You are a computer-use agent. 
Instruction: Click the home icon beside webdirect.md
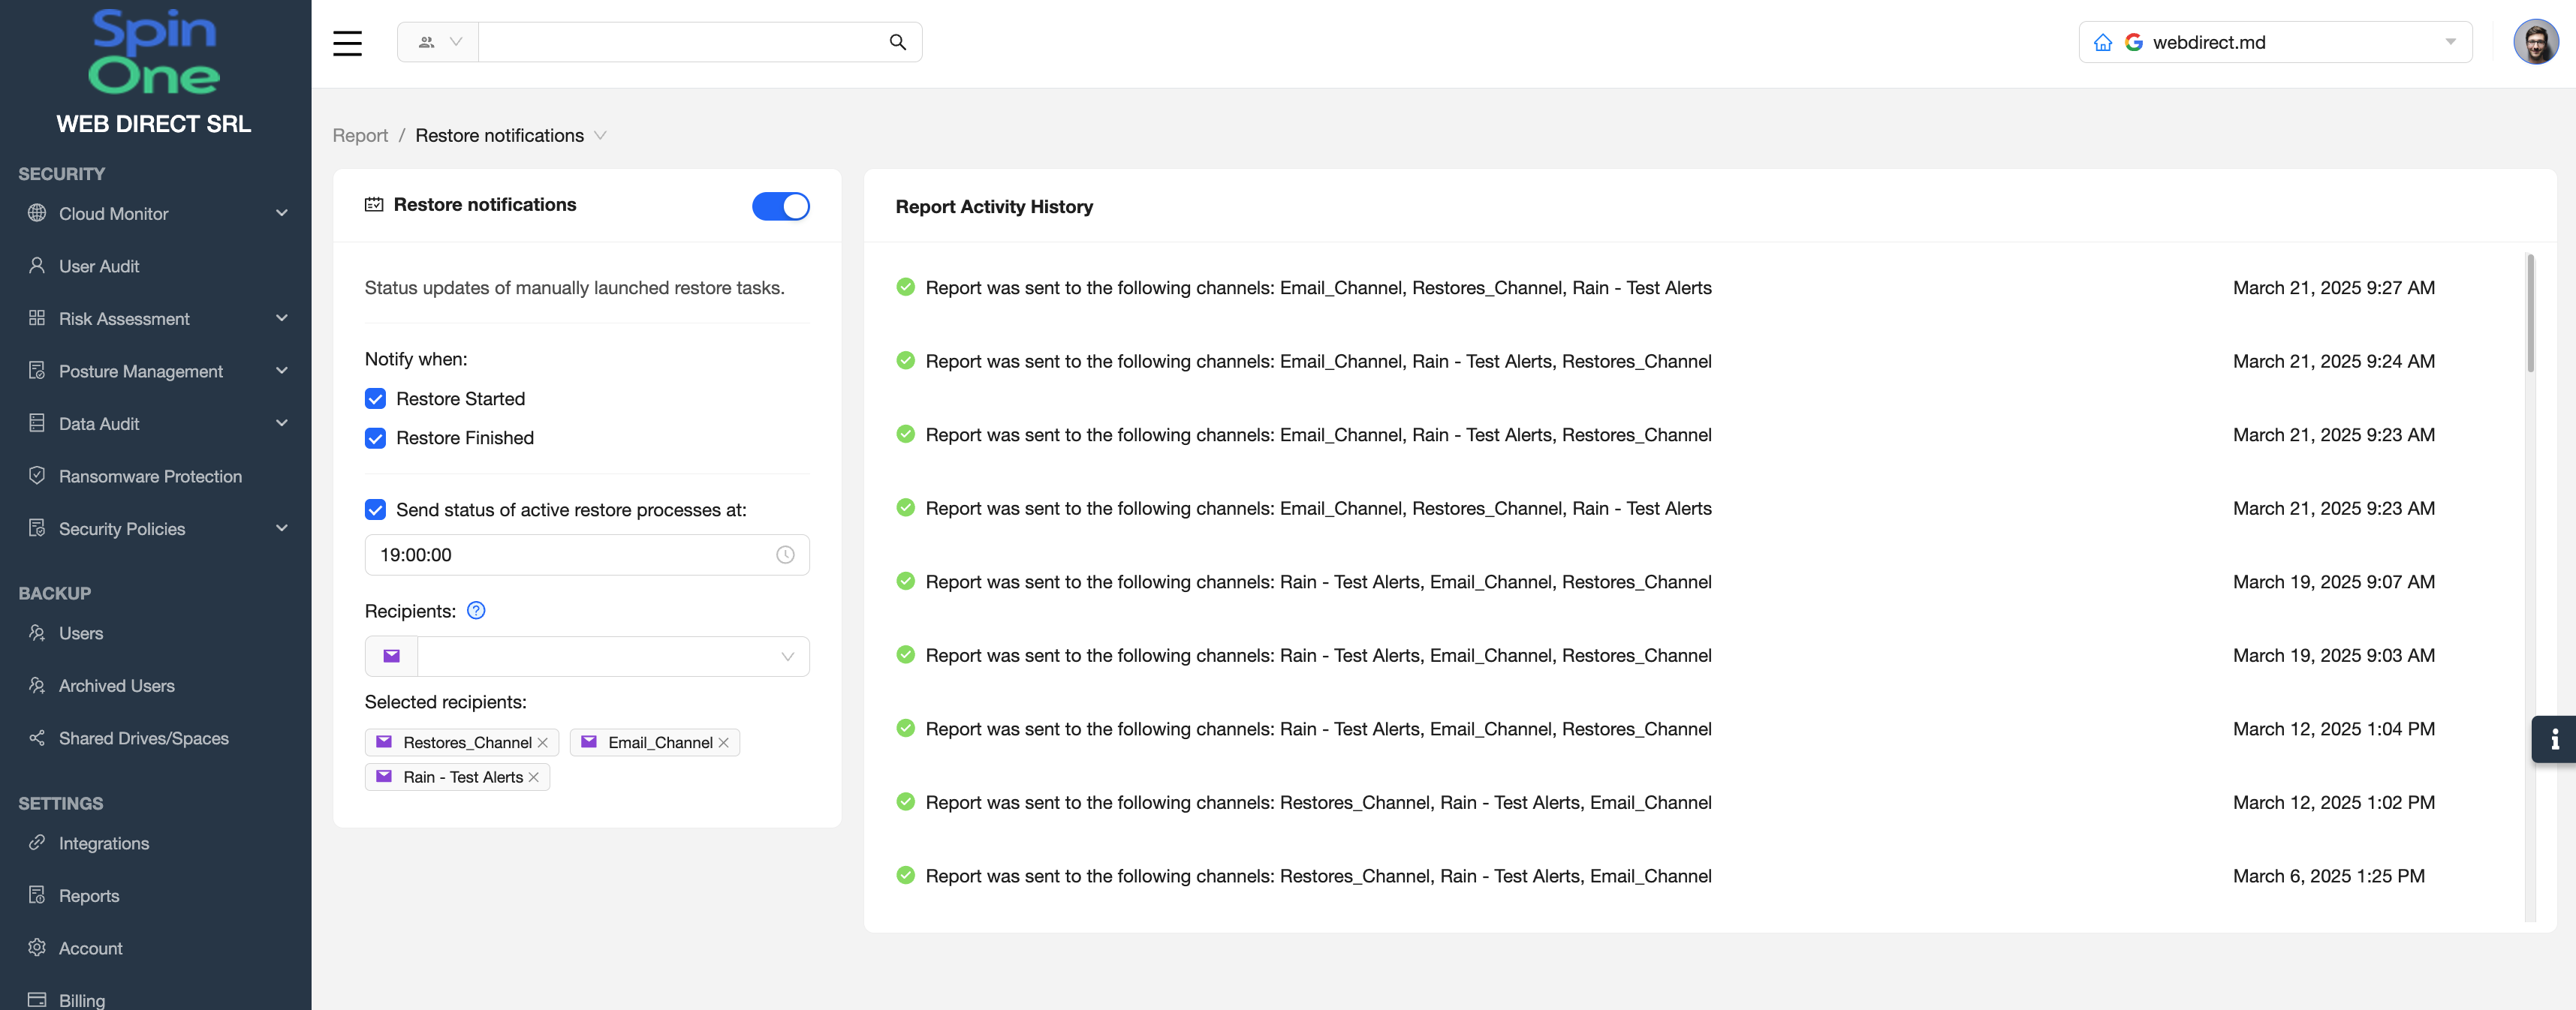click(x=2103, y=42)
